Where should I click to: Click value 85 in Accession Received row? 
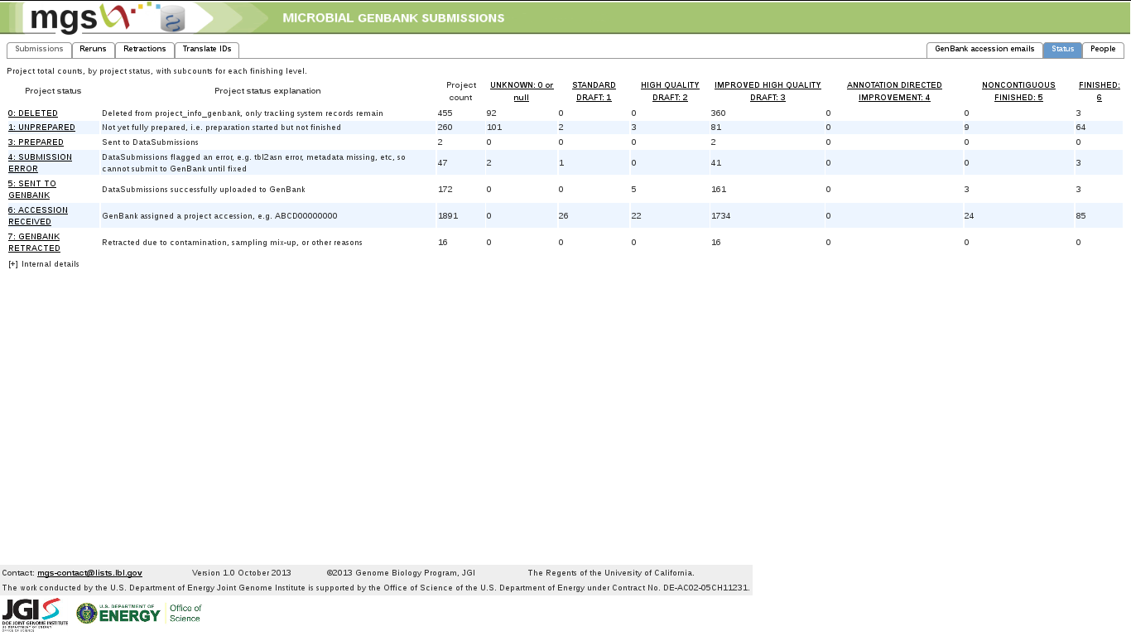[x=1081, y=216]
